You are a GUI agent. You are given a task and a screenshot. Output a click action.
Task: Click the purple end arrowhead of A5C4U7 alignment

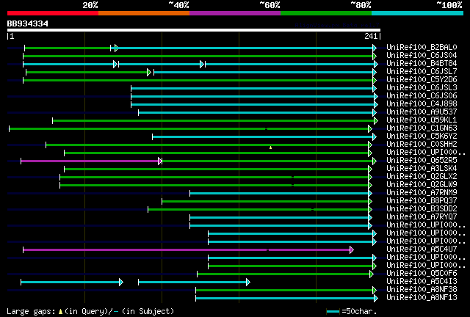tap(352, 249)
